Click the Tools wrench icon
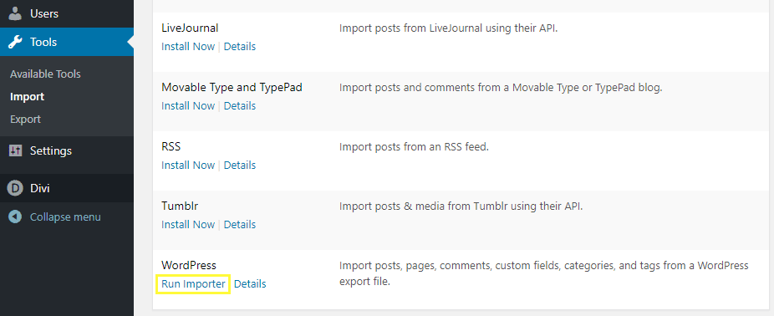This screenshot has width=774, height=316. pos(15,42)
